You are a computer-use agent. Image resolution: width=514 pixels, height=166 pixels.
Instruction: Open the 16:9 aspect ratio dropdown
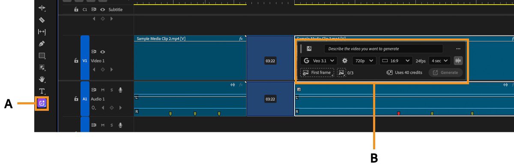point(396,61)
